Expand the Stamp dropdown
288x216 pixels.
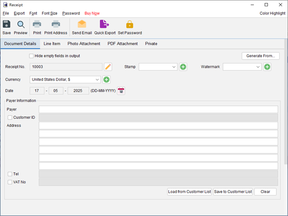(x=158, y=67)
